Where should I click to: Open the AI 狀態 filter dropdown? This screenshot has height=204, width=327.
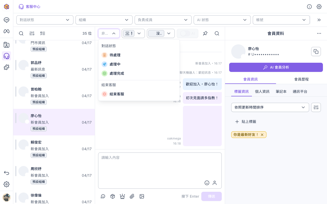pyautogui.click(x=222, y=20)
